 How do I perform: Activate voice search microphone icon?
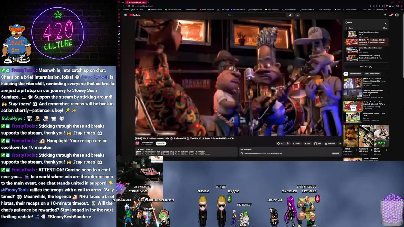297,15
